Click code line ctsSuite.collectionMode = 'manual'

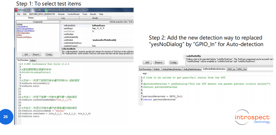coord(43,111)
